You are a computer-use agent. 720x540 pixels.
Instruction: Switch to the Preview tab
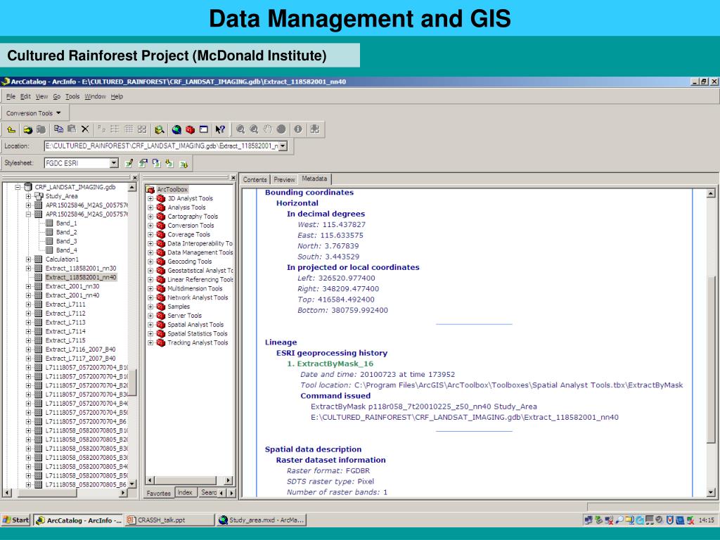coord(284,179)
